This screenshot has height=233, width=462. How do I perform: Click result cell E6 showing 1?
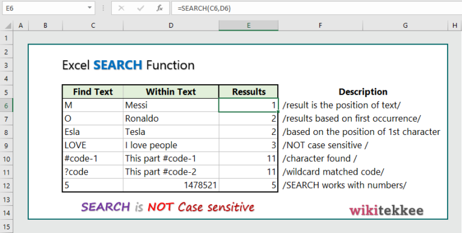[x=248, y=105]
